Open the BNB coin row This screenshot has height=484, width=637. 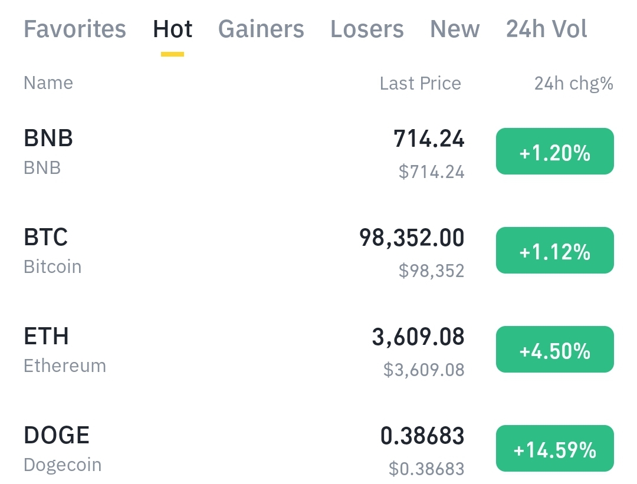[x=48, y=152]
